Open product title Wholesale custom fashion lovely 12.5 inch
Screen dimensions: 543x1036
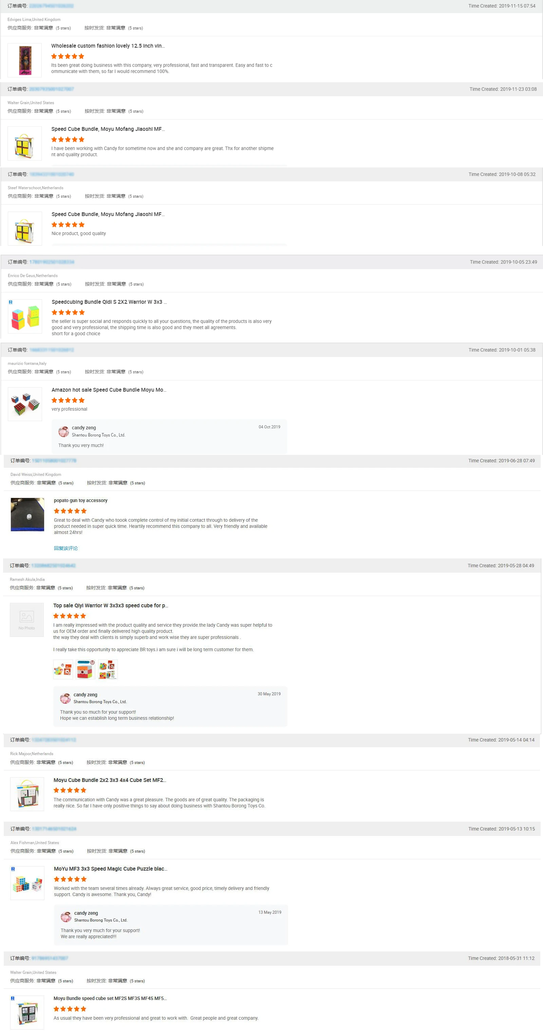point(108,46)
